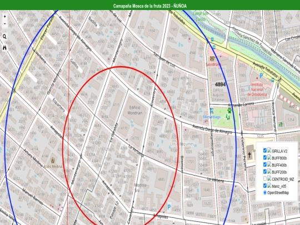The height and width of the screenshot is (225, 300).
Task: Click the Edificio Mondrian label
Action: pos(135,110)
